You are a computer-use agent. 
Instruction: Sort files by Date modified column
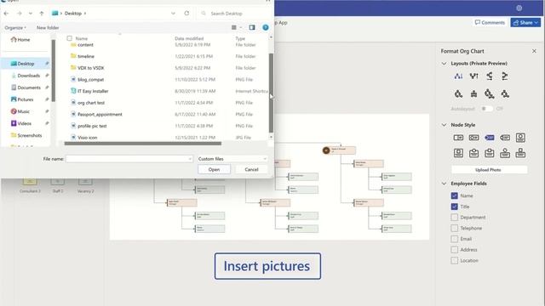pos(189,38)
